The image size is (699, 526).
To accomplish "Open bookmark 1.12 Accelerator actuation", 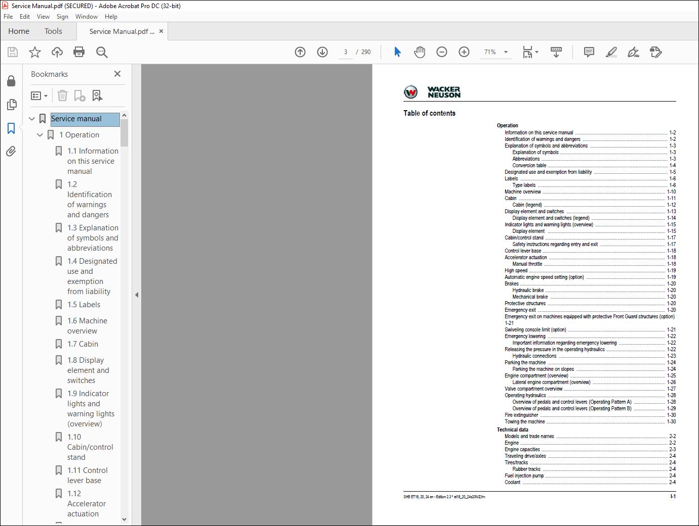I will pos(87,504).
